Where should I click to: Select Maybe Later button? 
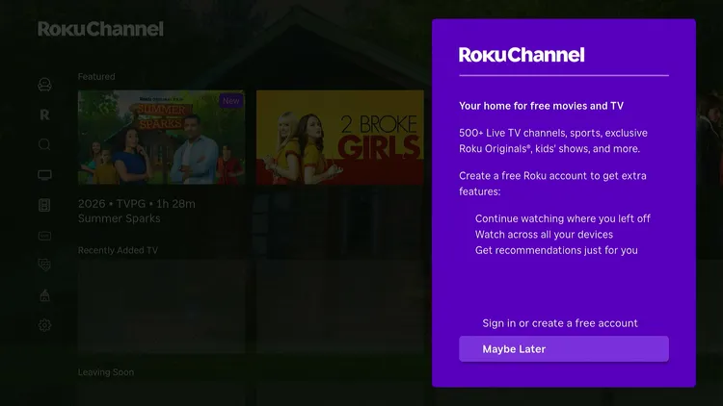(x=564, y=349)
